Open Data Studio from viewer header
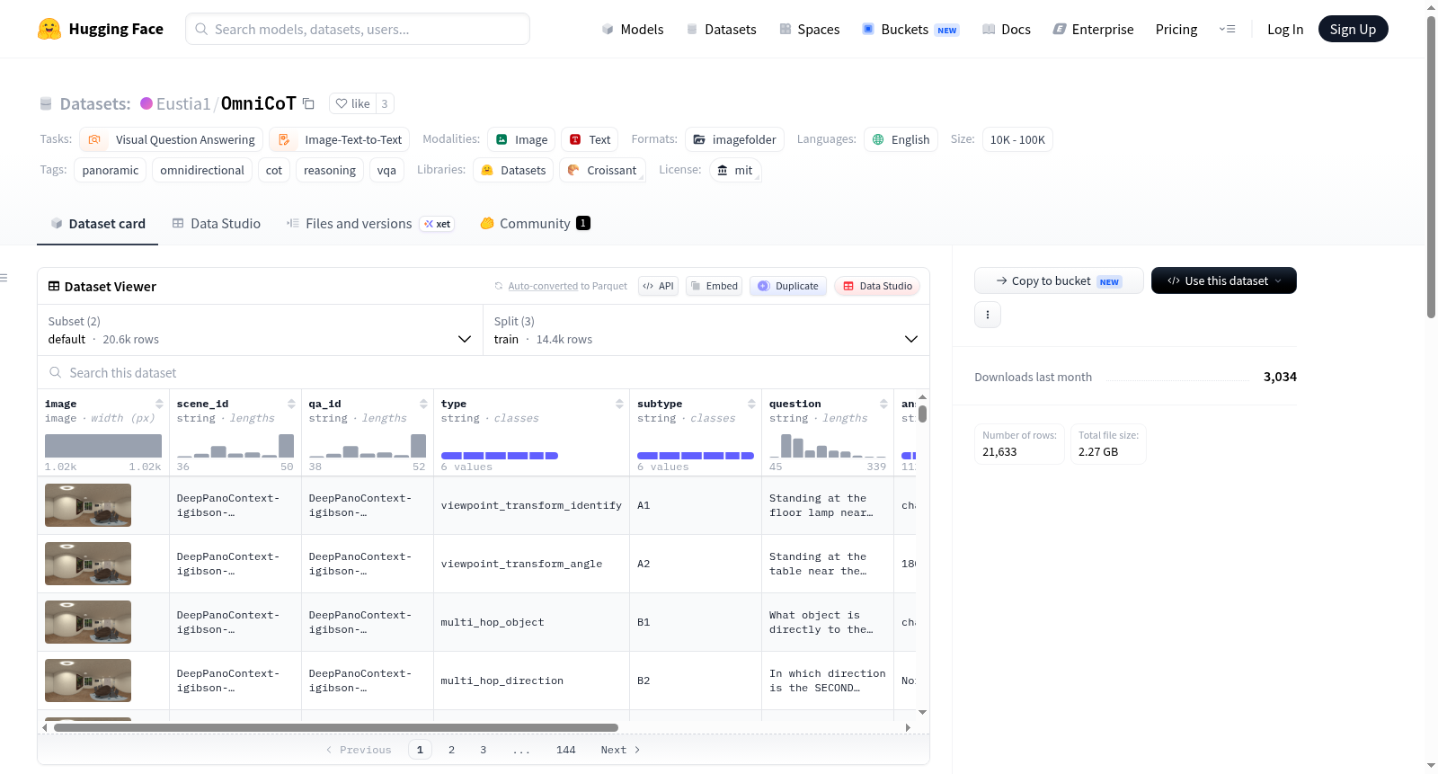 click(x=877, y=286)
